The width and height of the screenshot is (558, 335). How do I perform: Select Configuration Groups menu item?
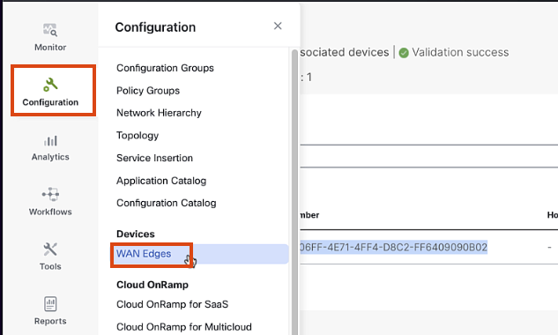(165, 68)
